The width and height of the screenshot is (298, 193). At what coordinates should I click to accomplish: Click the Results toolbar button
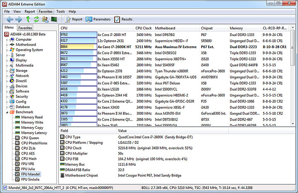pyautogui.click(x=123, y=19)
